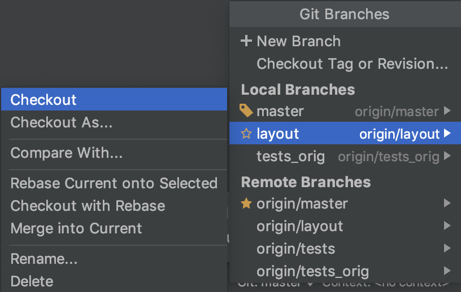461x292 pixels.
Task: Click Merge into Current
Action: tap(76, 228)
